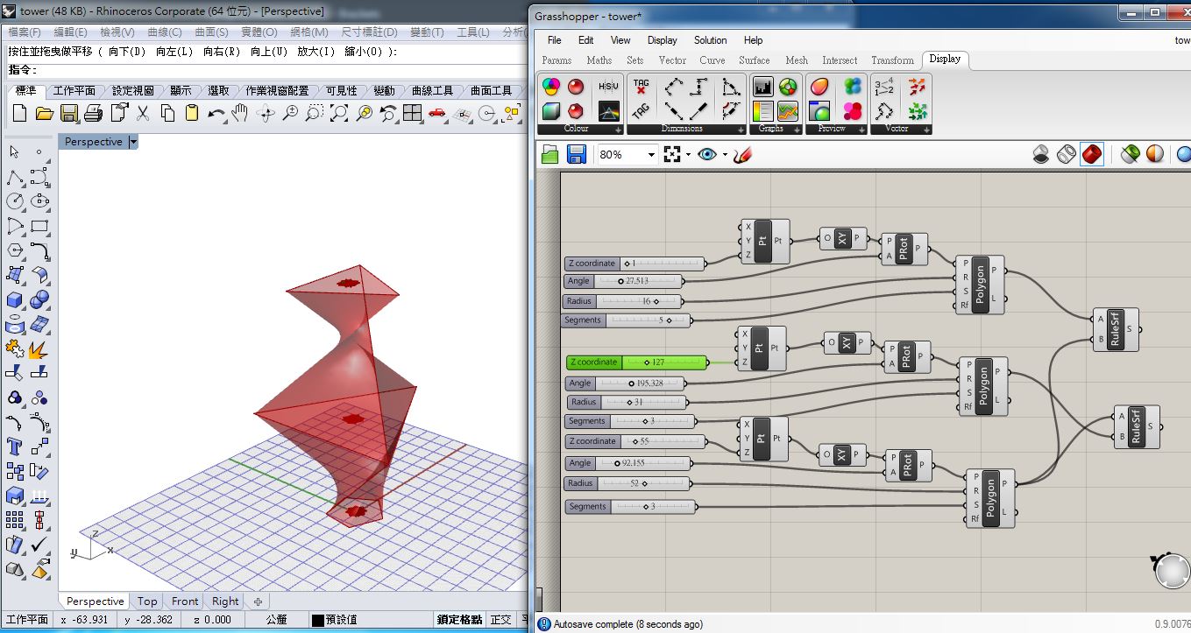Click the HSV colour component icon
Image resolution: width=1191 pixels, height=633 pixels.
(x=608, y=86)
